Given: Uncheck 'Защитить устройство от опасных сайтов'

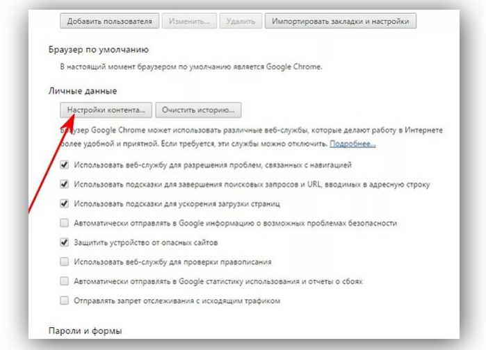Looking at the screenshot, I should pyautogui.click(x=64, y=242).
